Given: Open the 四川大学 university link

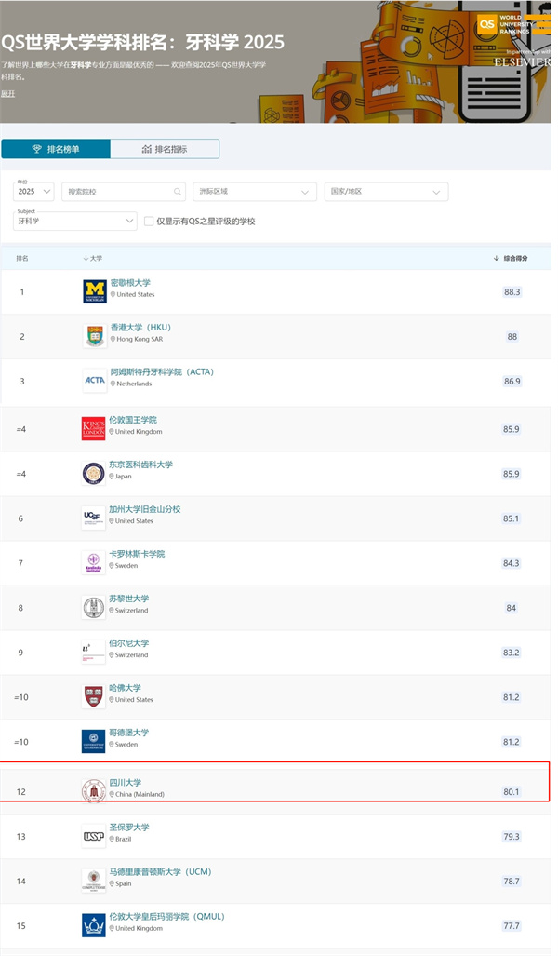Looking at the screenshot, I should pyautogui.click(x=126, y=783).
